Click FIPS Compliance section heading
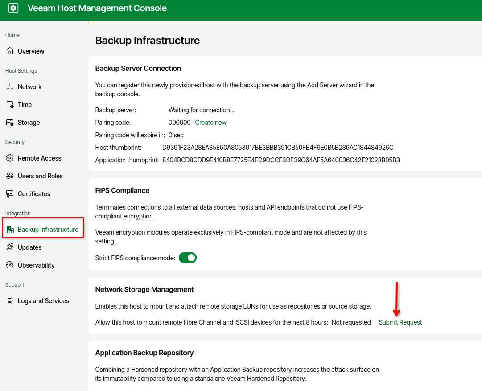 pos(122,190)
